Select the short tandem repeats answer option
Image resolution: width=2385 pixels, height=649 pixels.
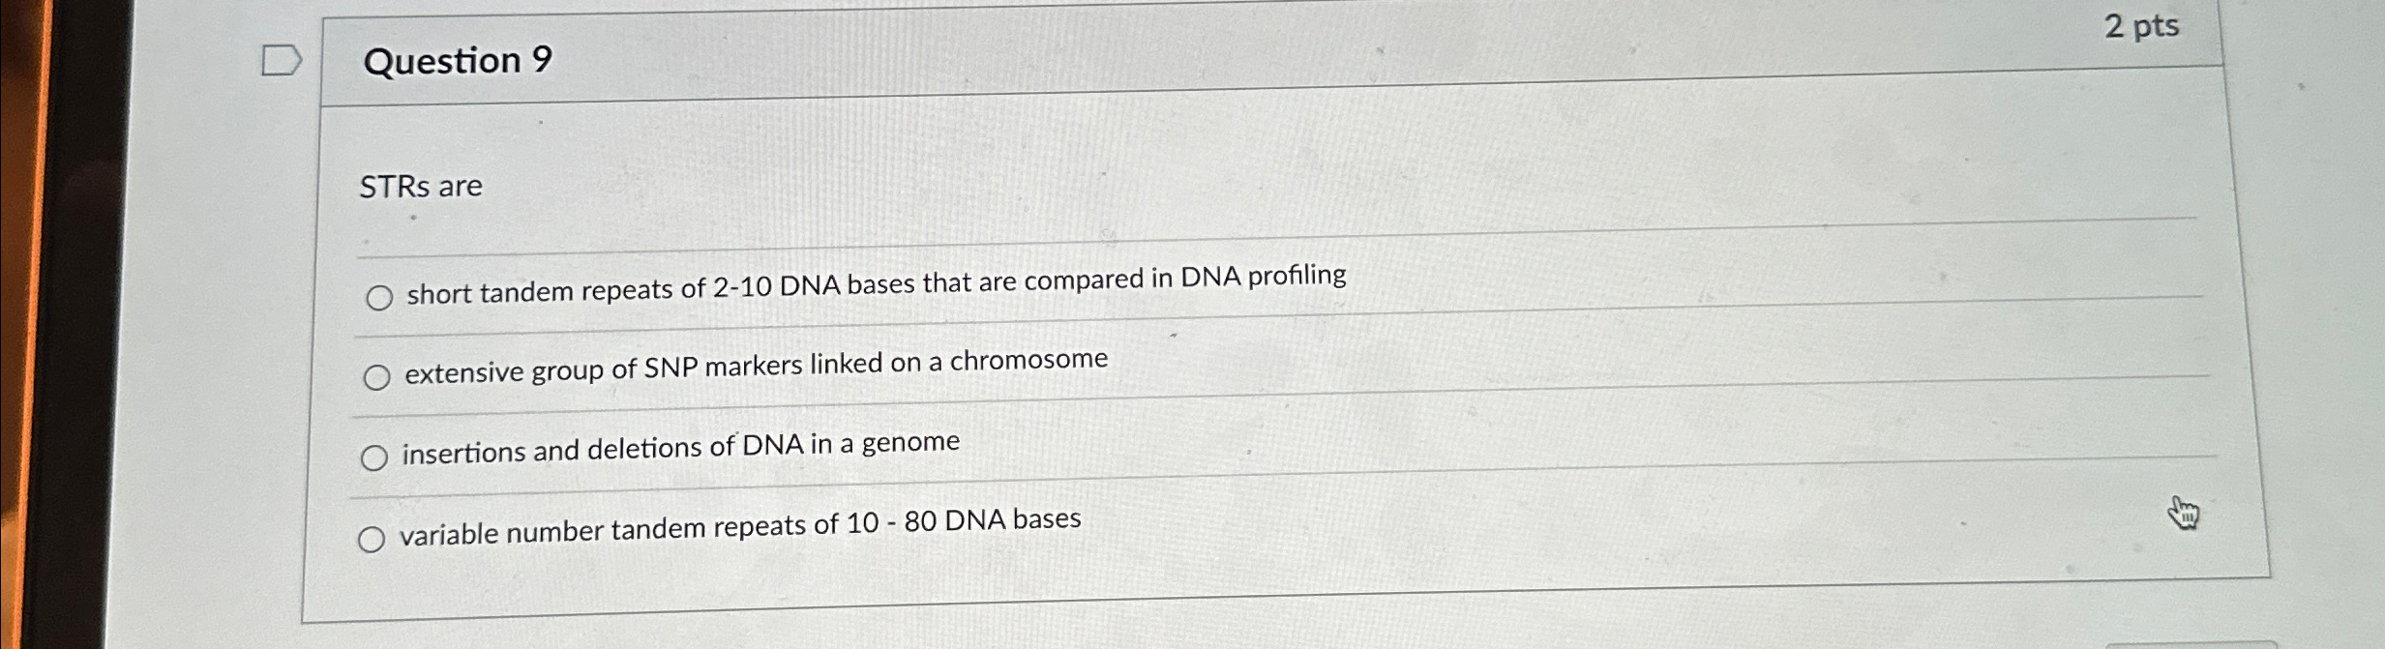pyautogui.click(x=379, y=299)
